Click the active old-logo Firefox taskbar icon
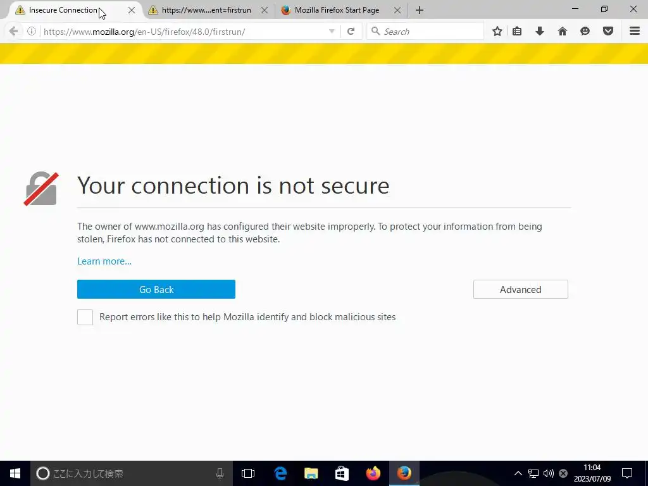This screenshot has height=486, width=648. pos(404,473)
